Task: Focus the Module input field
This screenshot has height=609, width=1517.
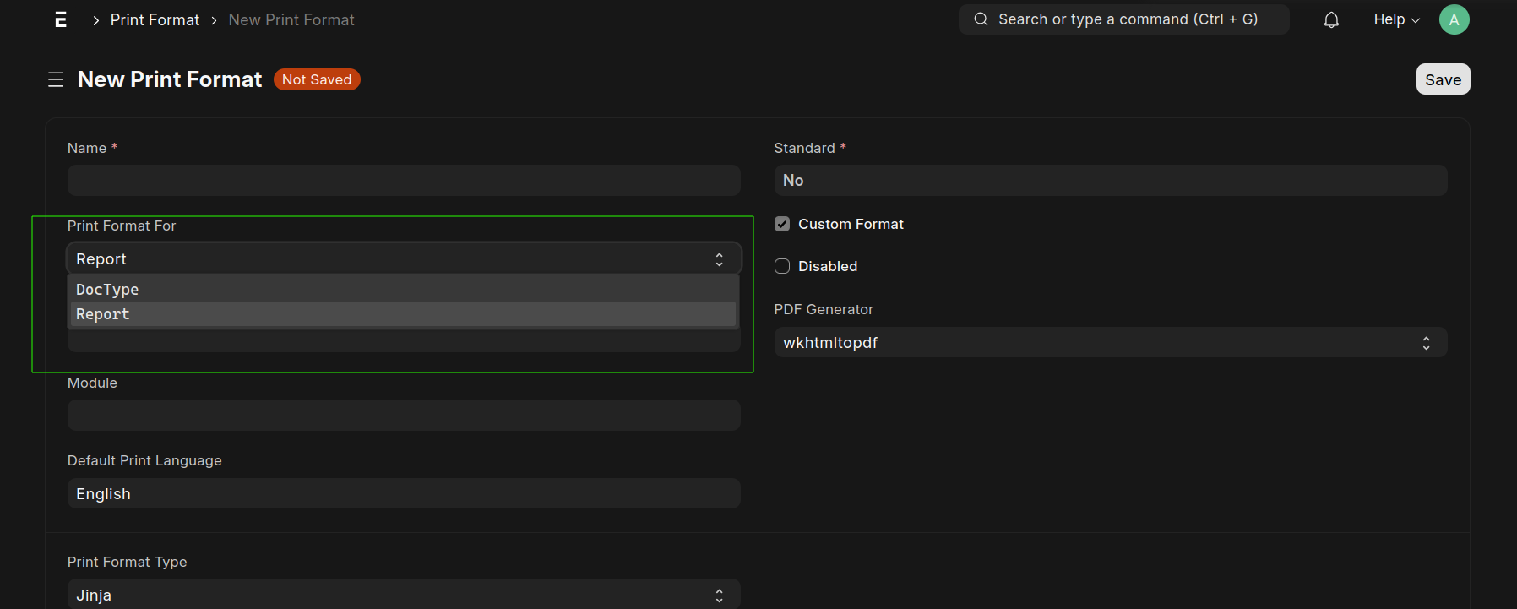Action: (404, 416)
